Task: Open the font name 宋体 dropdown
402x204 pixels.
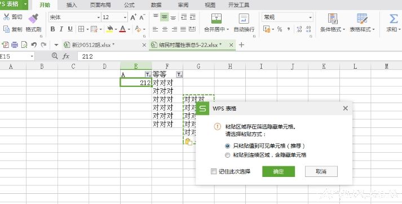Action: 99,17
